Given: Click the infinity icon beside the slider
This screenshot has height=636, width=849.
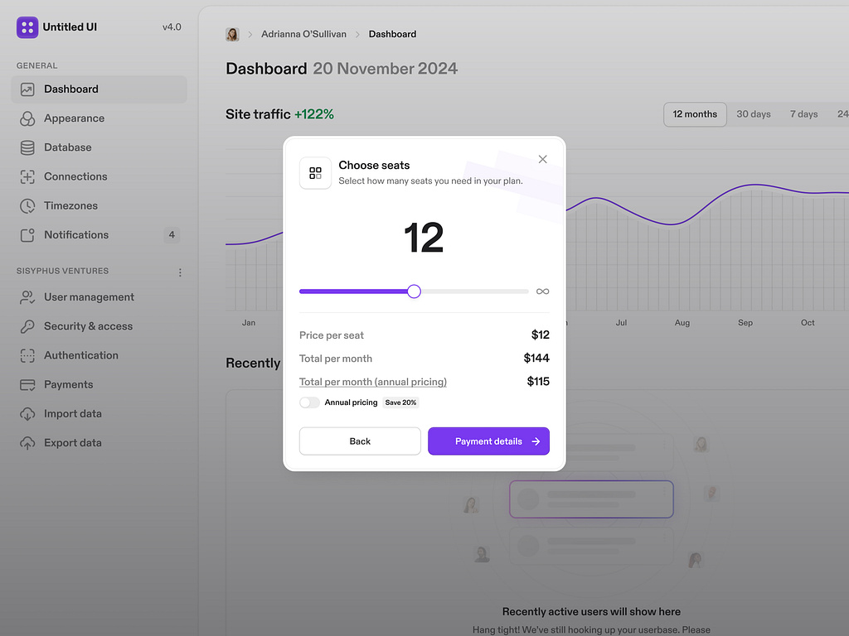Looking at the screenshot, I should (542, 291).
